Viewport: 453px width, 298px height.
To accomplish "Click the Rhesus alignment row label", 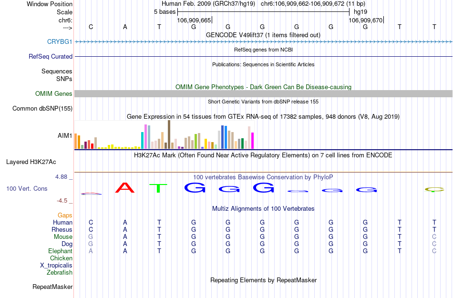I will tap(62, 230).
